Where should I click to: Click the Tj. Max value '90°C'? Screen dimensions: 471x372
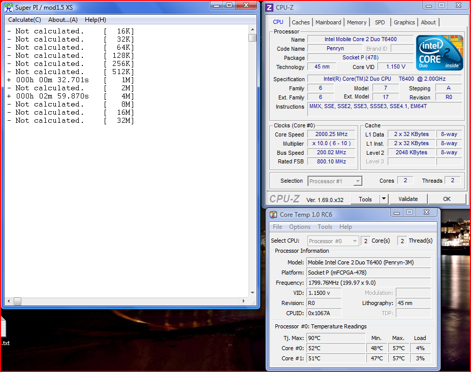tap(336, 338)
